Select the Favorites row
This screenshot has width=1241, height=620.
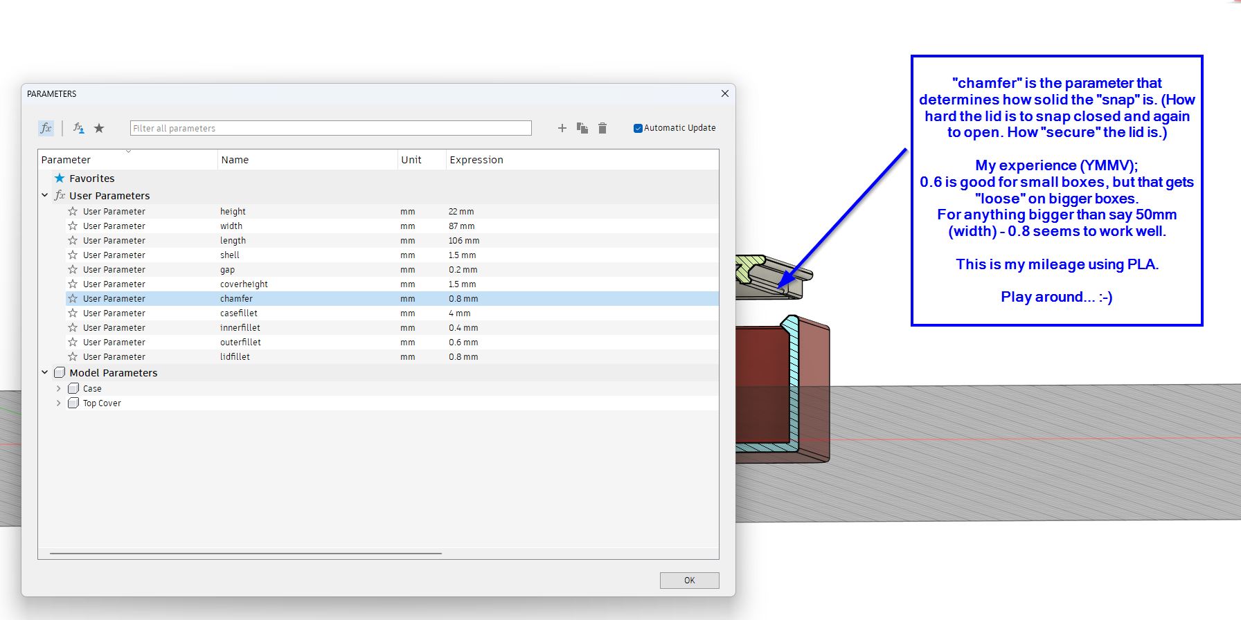(x=378, y=178)
